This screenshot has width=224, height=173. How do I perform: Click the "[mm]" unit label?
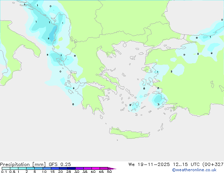pos(39,165)
